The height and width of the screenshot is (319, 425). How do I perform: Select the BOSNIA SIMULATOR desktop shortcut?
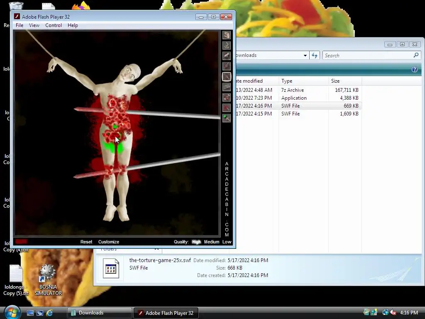point(48,280)
